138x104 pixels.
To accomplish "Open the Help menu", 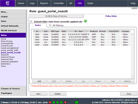I will 133,3.
